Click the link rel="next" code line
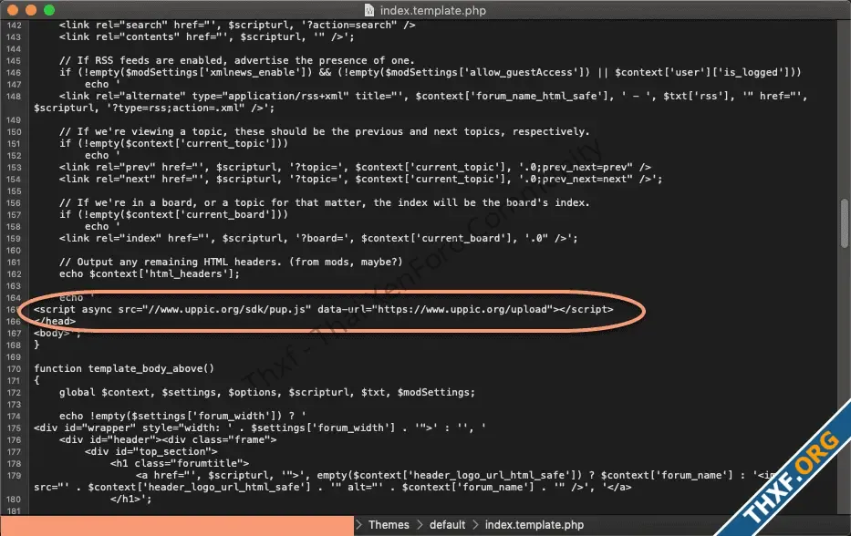 pos(361,179)
